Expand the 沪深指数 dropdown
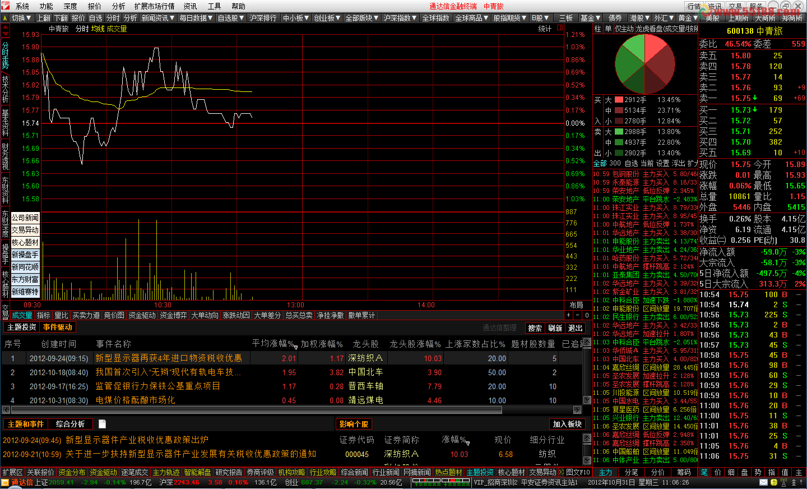The width and height of the screenshot is (807, 489). coord(400,18)
